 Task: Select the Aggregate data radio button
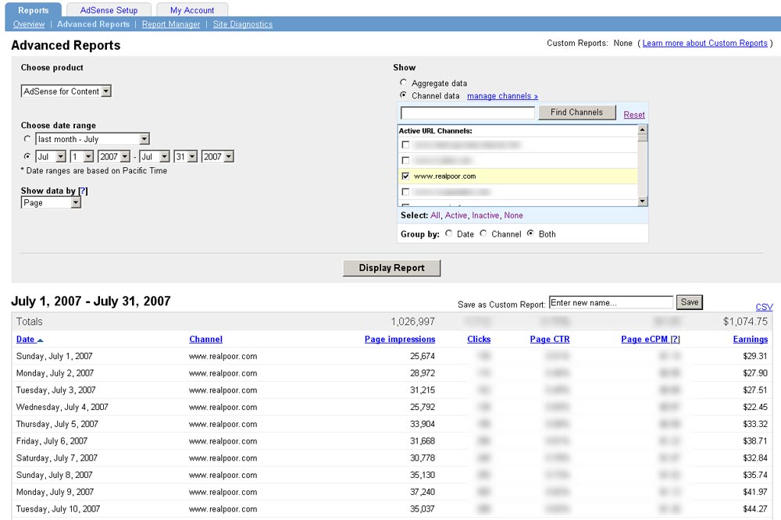click(x=403, y=83)
